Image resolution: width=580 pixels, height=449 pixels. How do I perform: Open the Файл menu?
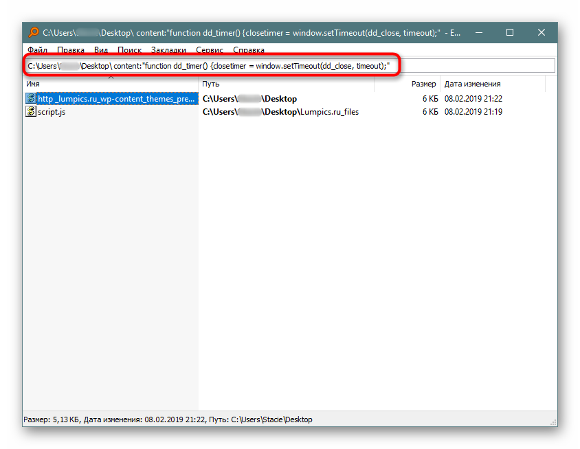[37, 49]
